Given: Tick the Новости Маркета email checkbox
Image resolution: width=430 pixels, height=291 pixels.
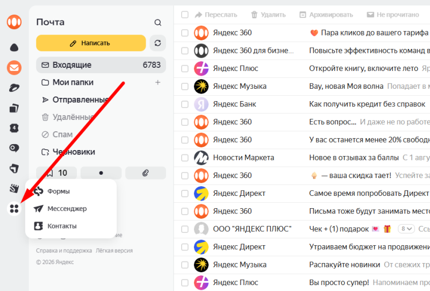Looking at the screenshot, I should [185, 158].
